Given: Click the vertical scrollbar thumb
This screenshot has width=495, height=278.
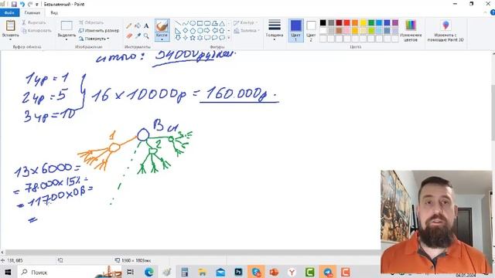Looking at the screenshot, I should pos(493,113).
